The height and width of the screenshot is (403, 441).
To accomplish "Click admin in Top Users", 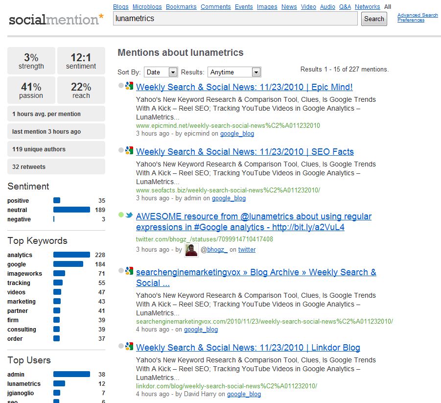I will tap(16, 375).
